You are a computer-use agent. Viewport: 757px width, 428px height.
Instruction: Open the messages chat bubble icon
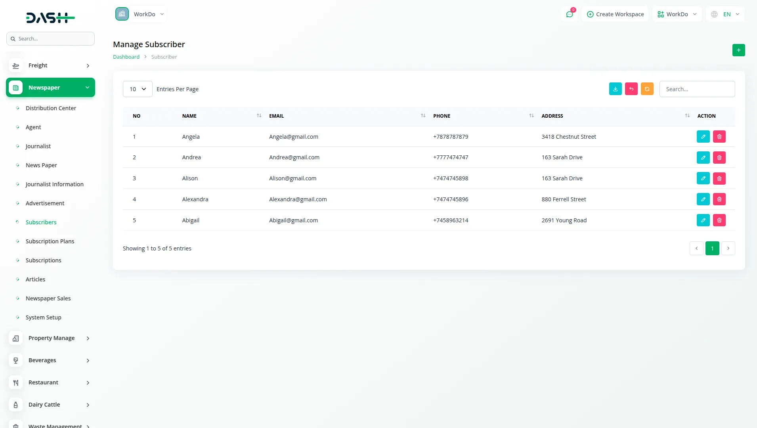pyautogui.click(x=570, y=14)
